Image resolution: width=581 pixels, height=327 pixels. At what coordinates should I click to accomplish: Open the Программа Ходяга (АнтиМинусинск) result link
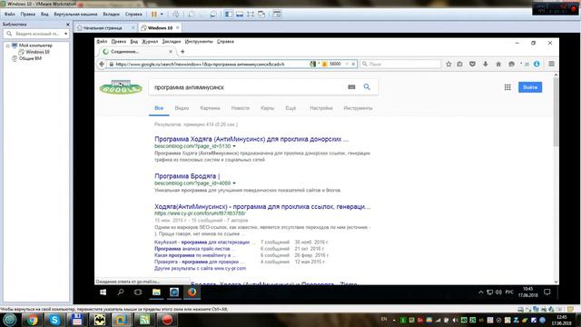pyautogui.click(x=251, y=139)
